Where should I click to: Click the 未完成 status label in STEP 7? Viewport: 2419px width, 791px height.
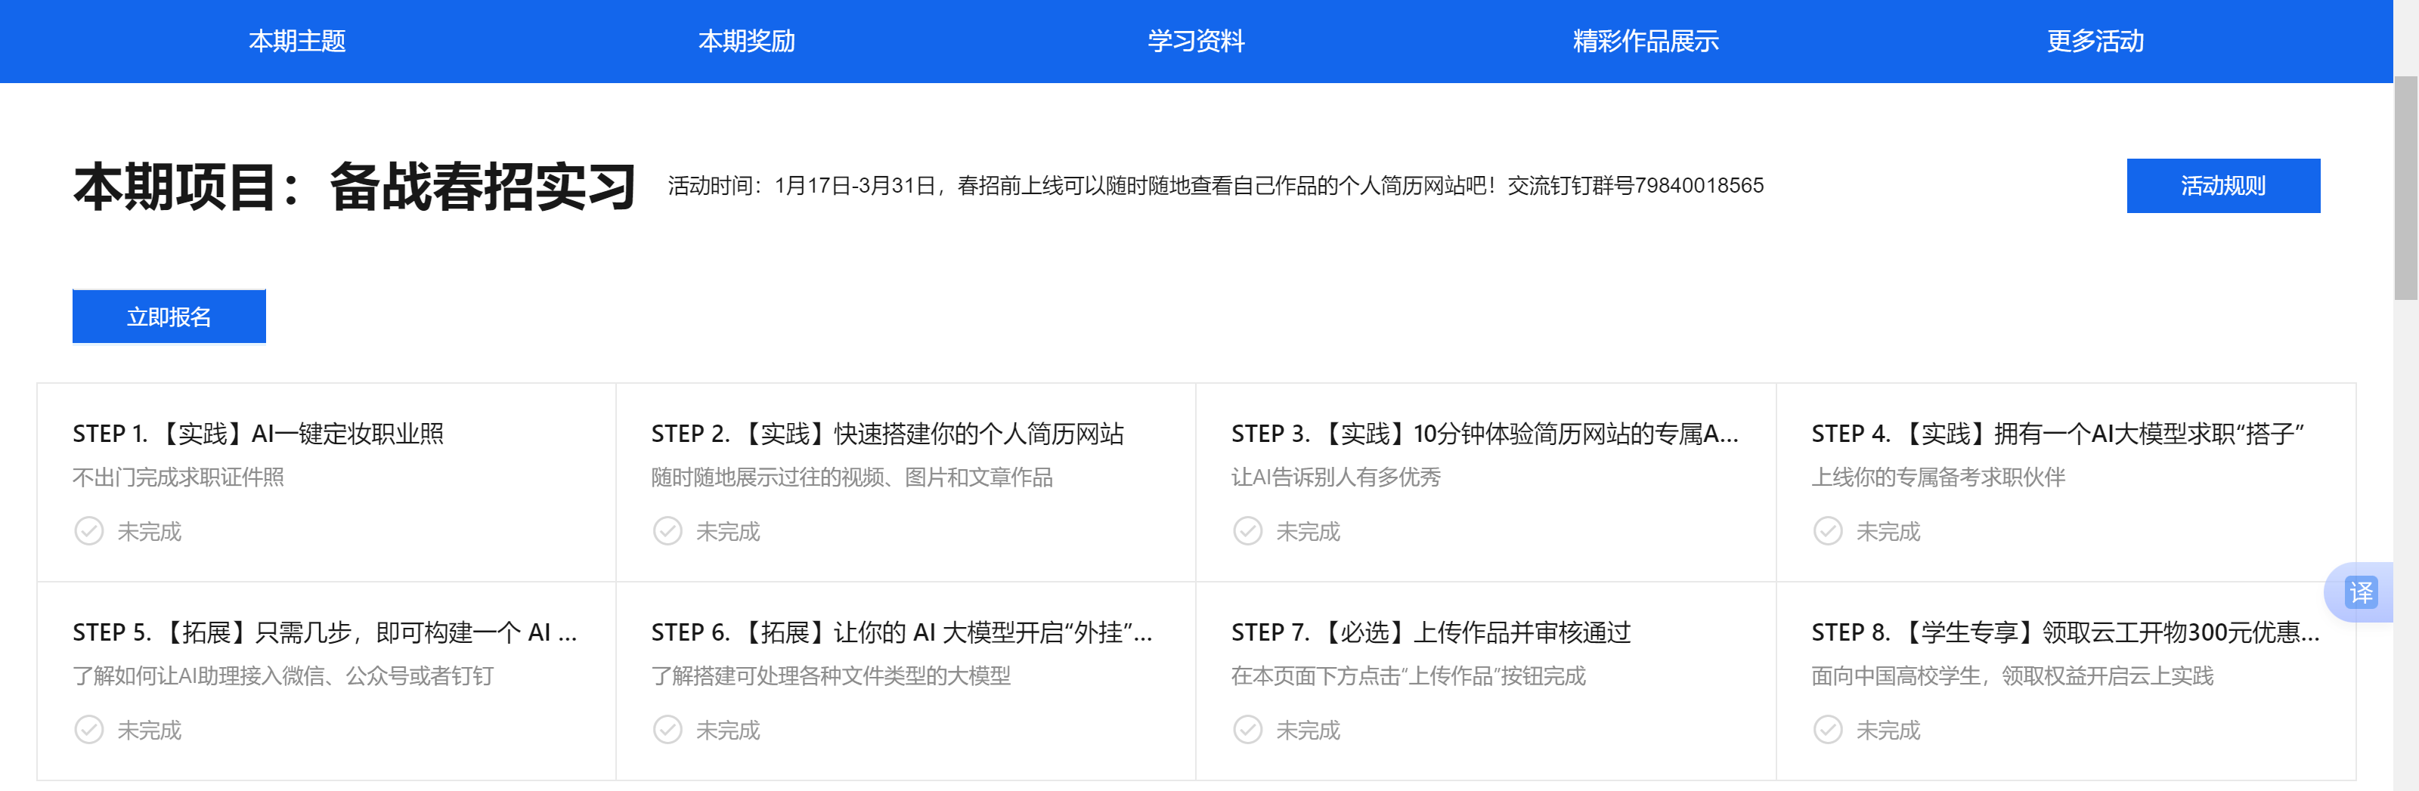click(x=1308, y=731)
